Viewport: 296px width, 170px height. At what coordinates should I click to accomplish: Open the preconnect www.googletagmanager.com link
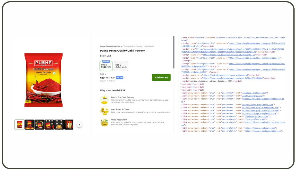tap(261, 107)
